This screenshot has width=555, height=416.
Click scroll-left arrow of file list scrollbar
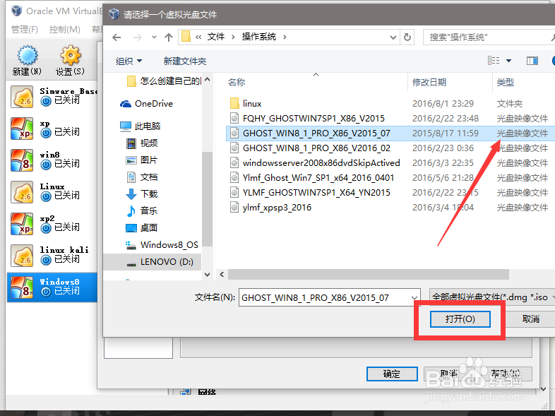click(222, 274)
